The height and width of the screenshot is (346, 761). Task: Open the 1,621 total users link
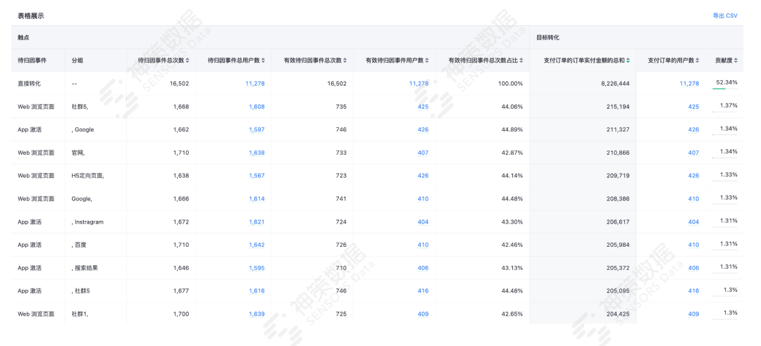pyautogui.click(x=256, y=222)
